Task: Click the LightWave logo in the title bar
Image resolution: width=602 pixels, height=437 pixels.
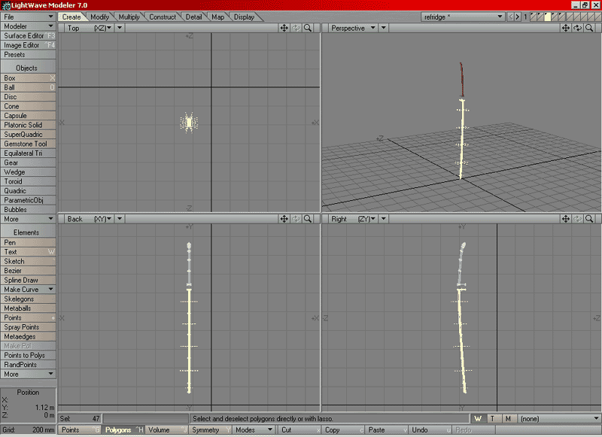Action: pos(6,5)
